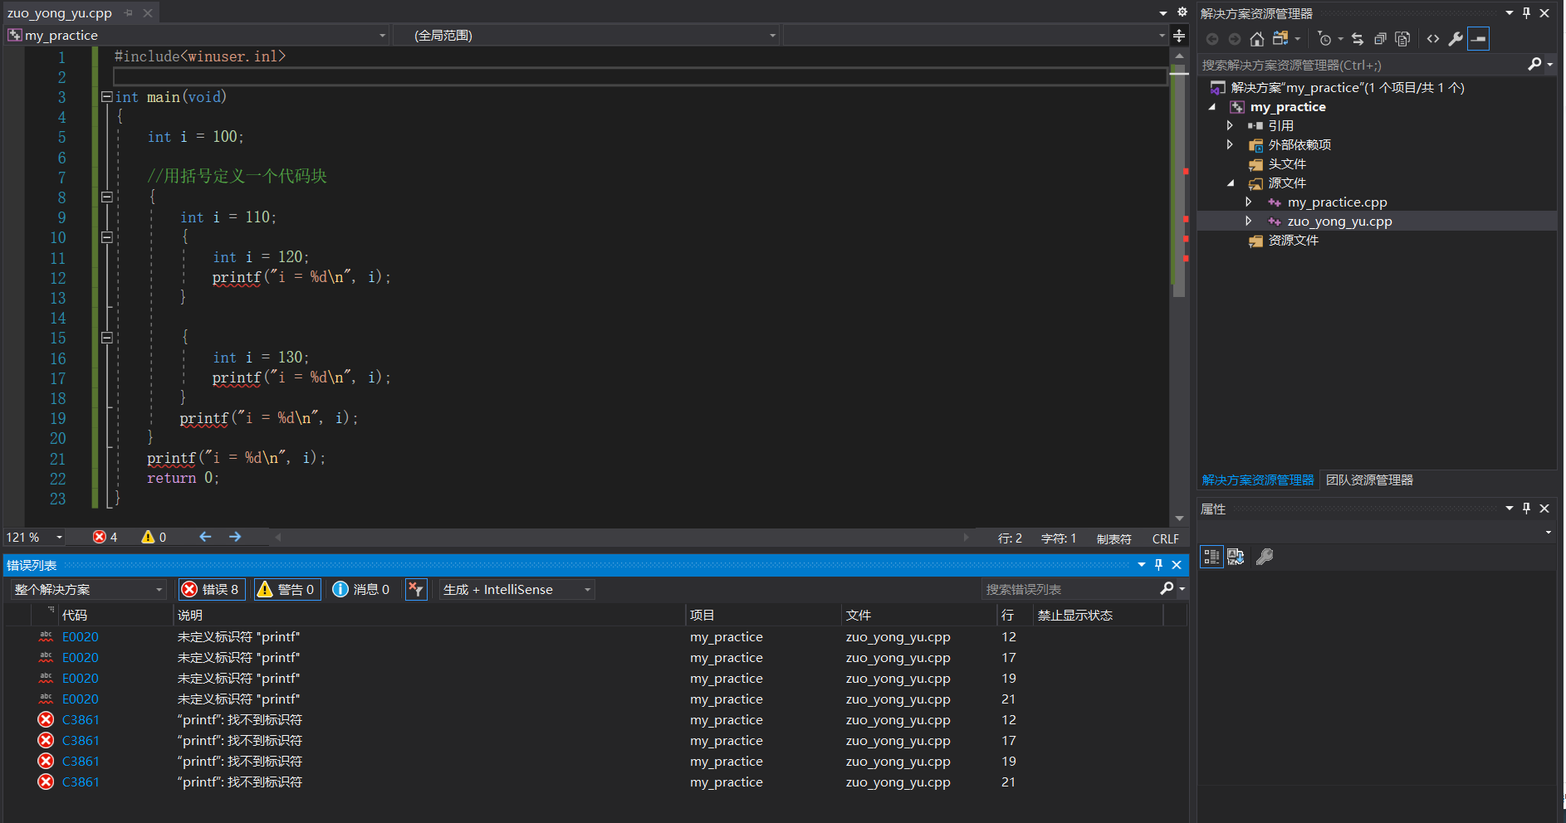Click the alphabetical sort icon in Properties panel

click(x=1236, y=557)
